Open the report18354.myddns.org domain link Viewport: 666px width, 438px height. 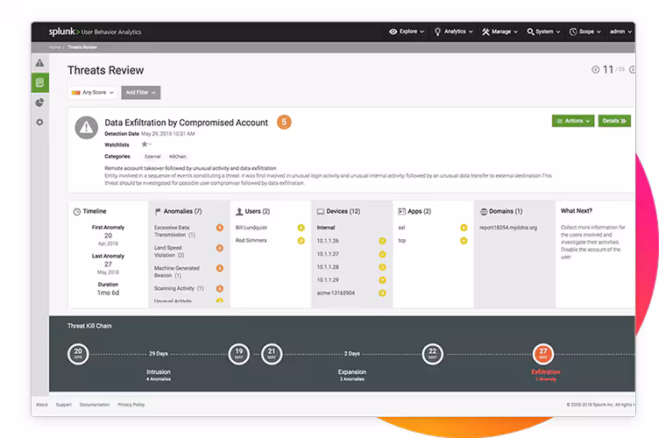coord(507,227)
